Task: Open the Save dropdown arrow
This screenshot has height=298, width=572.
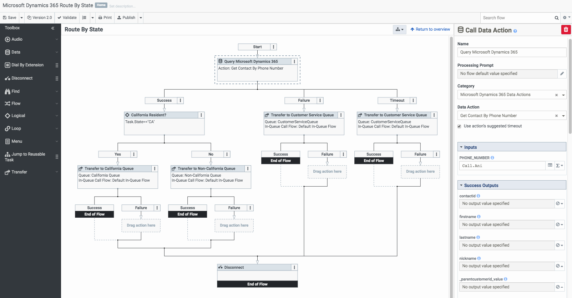Action: pos(21,17)
